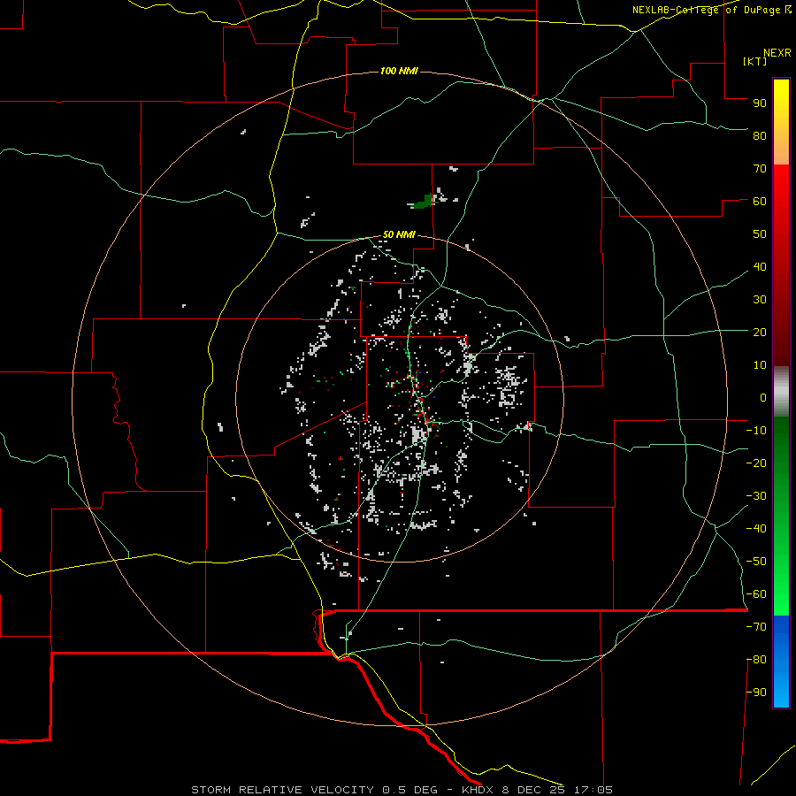Click the 80 value on the velocity scale
This screenshot has width=796, height=796.
pos(760,135)
